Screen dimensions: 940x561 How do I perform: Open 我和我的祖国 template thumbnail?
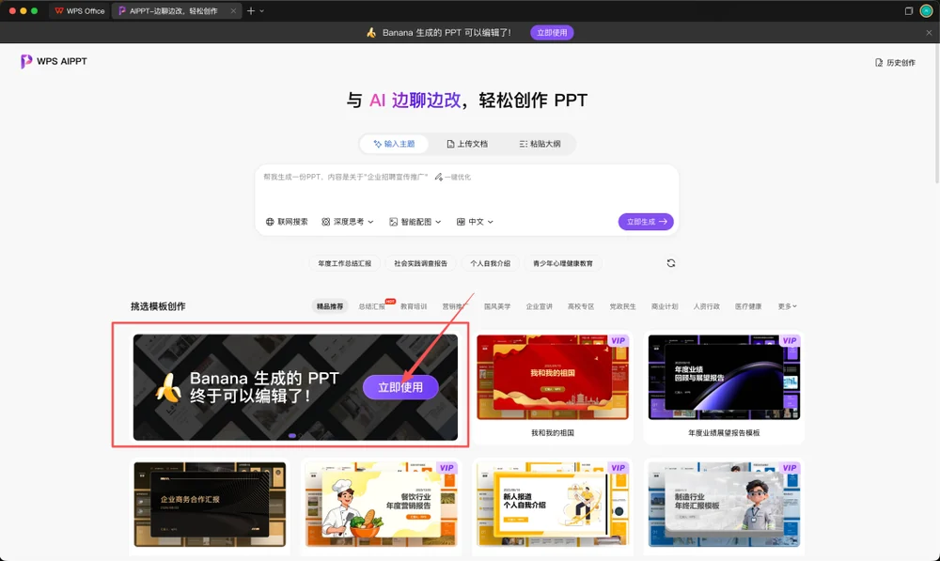coord(552,377)
